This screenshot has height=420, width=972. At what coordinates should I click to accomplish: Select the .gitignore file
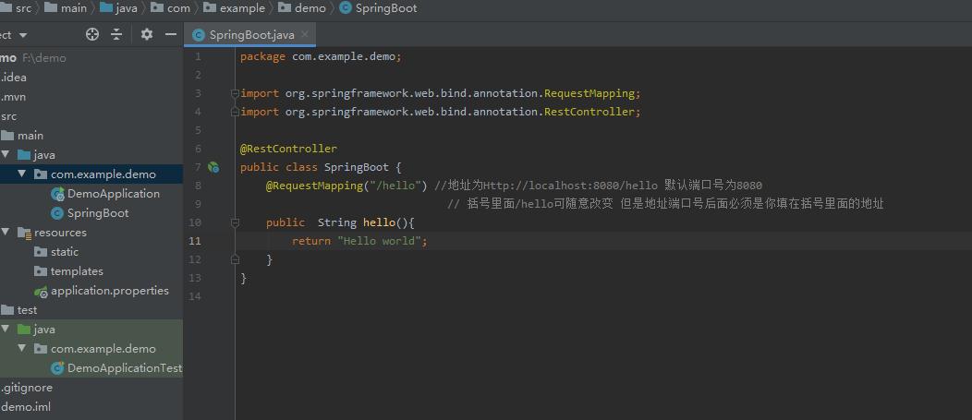tap(28, 387)
